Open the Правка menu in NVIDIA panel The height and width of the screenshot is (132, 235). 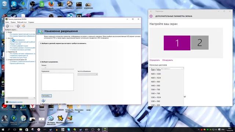[13, 22]
